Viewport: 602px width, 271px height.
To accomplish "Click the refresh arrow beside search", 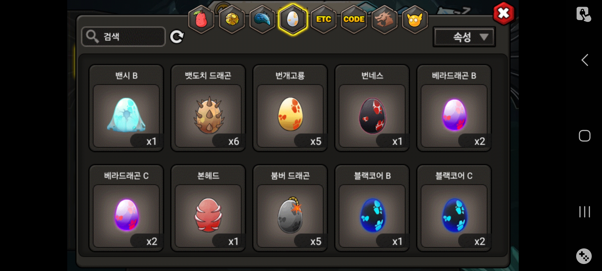I will [x=177, y=37].
